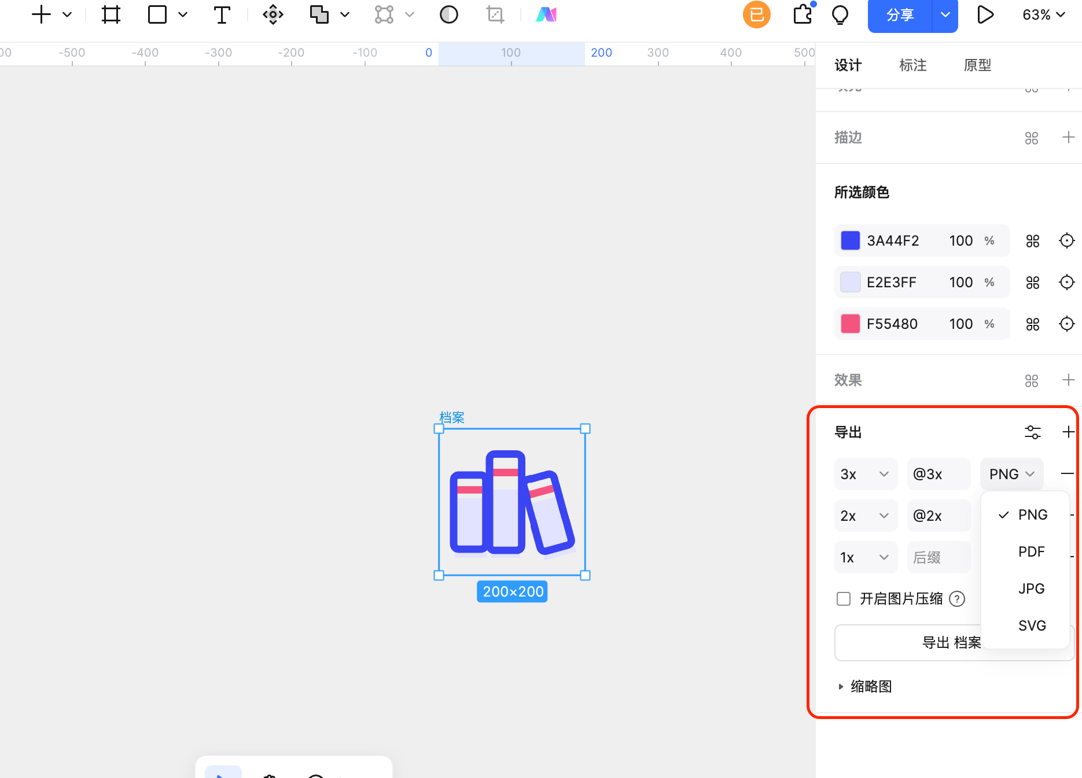Screen dimensions: 1082x778
Task: Select the Text tool
Action: point(222,14)
